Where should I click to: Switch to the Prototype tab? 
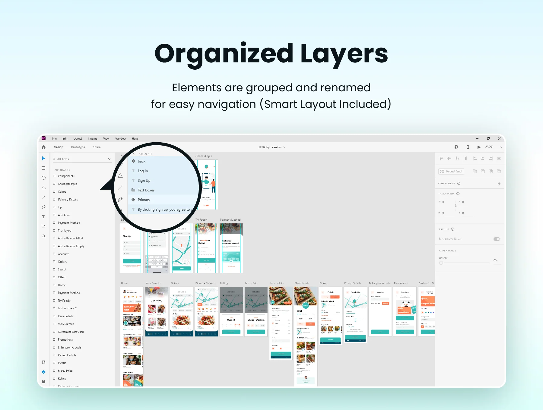click(78, 147)
